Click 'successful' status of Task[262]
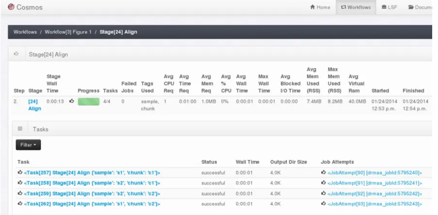The height and width of the screenshot is (215, 438). pos(213,204)
